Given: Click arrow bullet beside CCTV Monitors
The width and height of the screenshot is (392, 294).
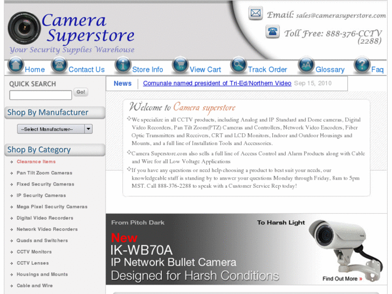Looking at the screenshot, I should pyautogui.click(x=11, y=252).
